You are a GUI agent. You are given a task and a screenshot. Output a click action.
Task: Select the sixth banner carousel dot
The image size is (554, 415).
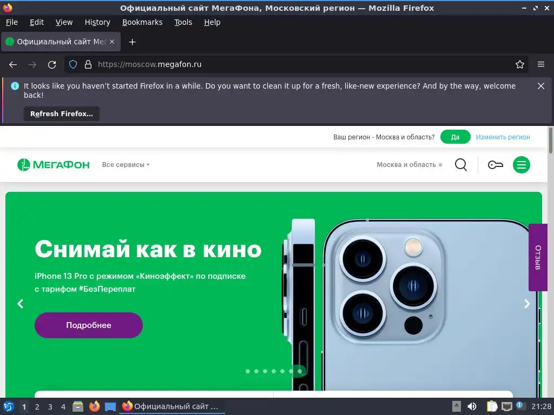[x=291, y=371]
